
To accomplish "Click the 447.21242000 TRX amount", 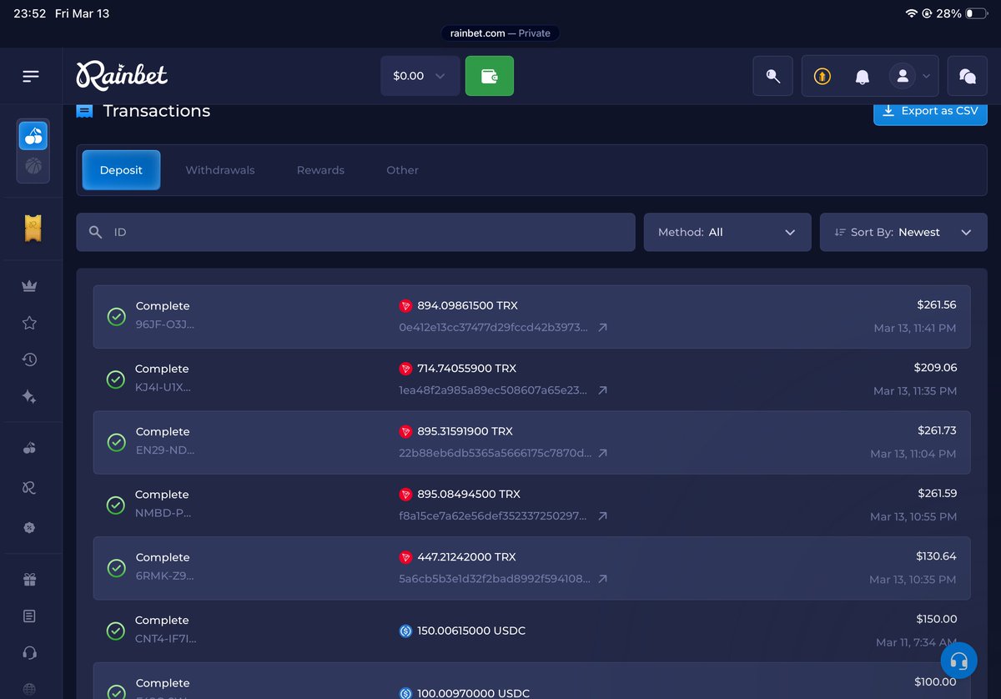I will (x=466, y=556).
